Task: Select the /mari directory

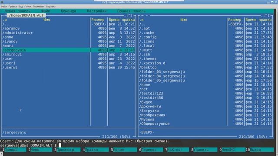Action: coord(8,45)
